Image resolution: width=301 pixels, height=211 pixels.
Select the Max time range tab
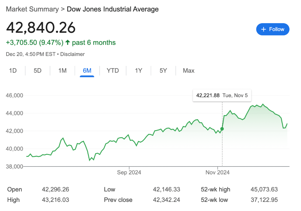click(x=188, y=71)
